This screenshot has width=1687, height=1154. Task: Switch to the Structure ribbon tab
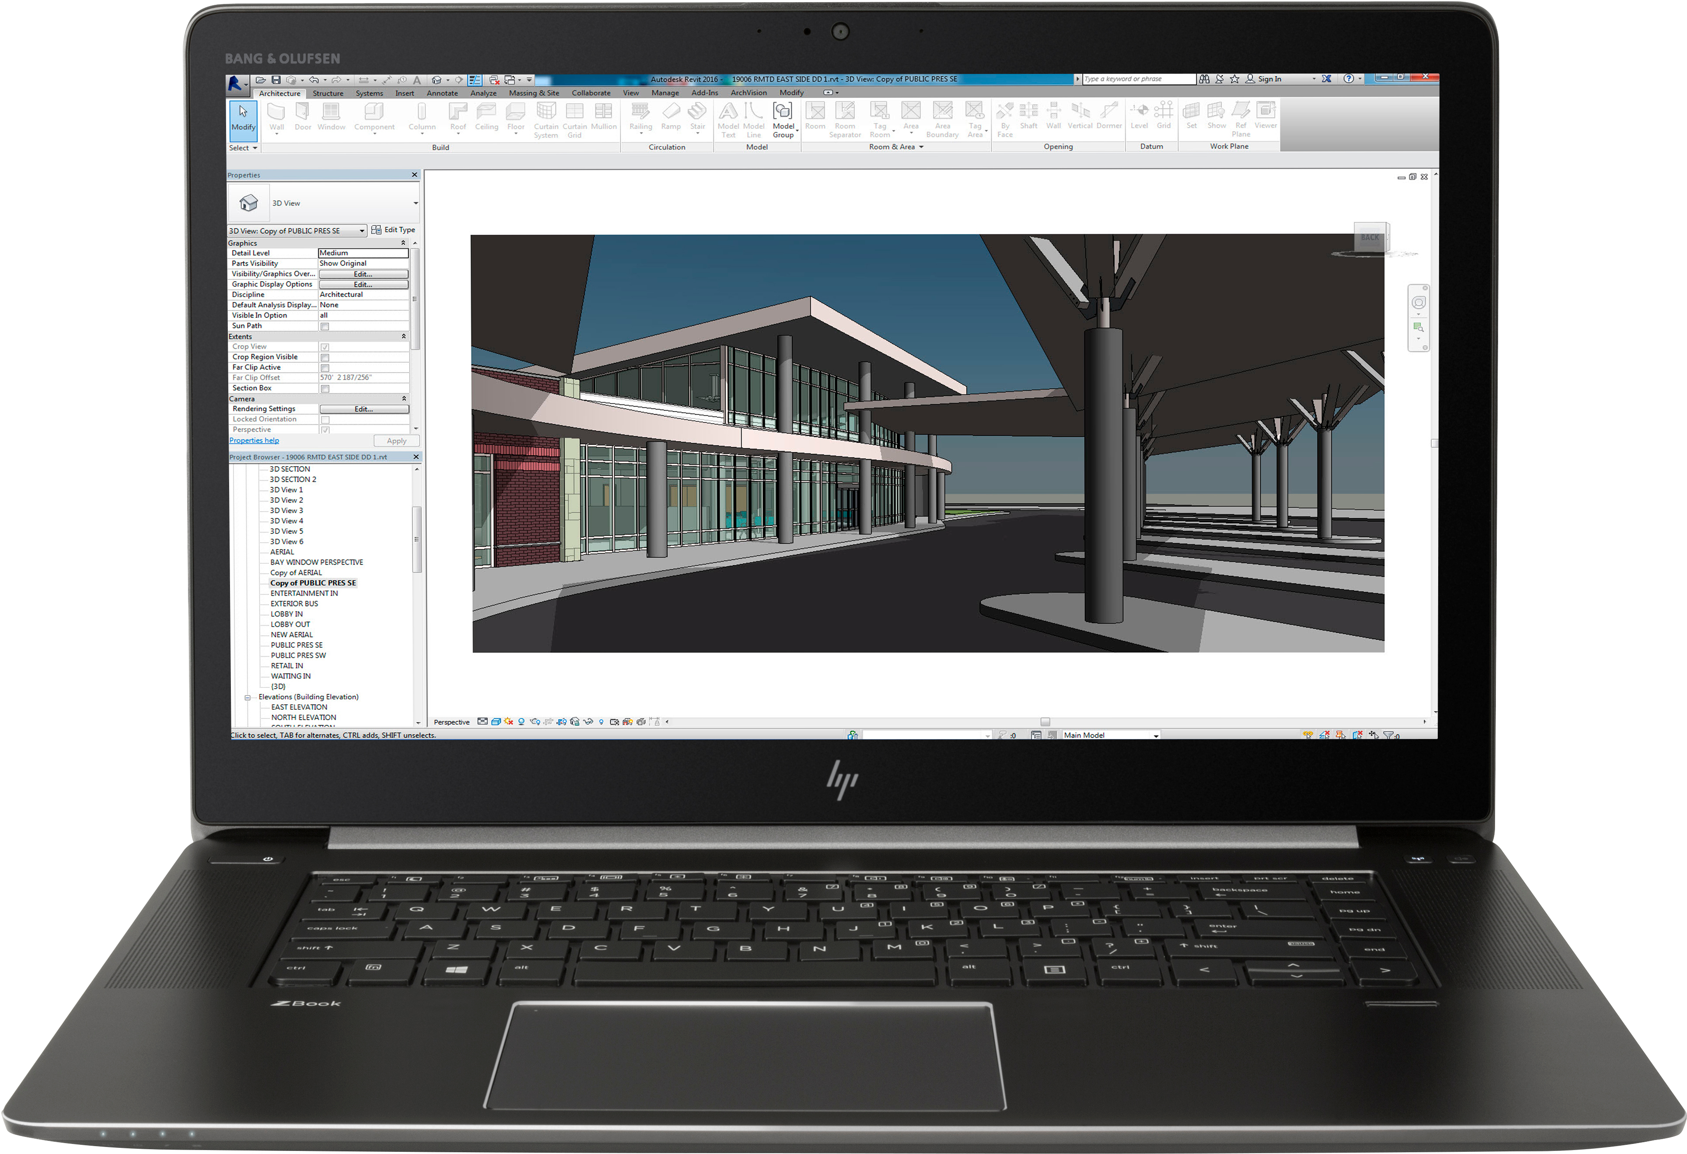[x=328, y=93]
